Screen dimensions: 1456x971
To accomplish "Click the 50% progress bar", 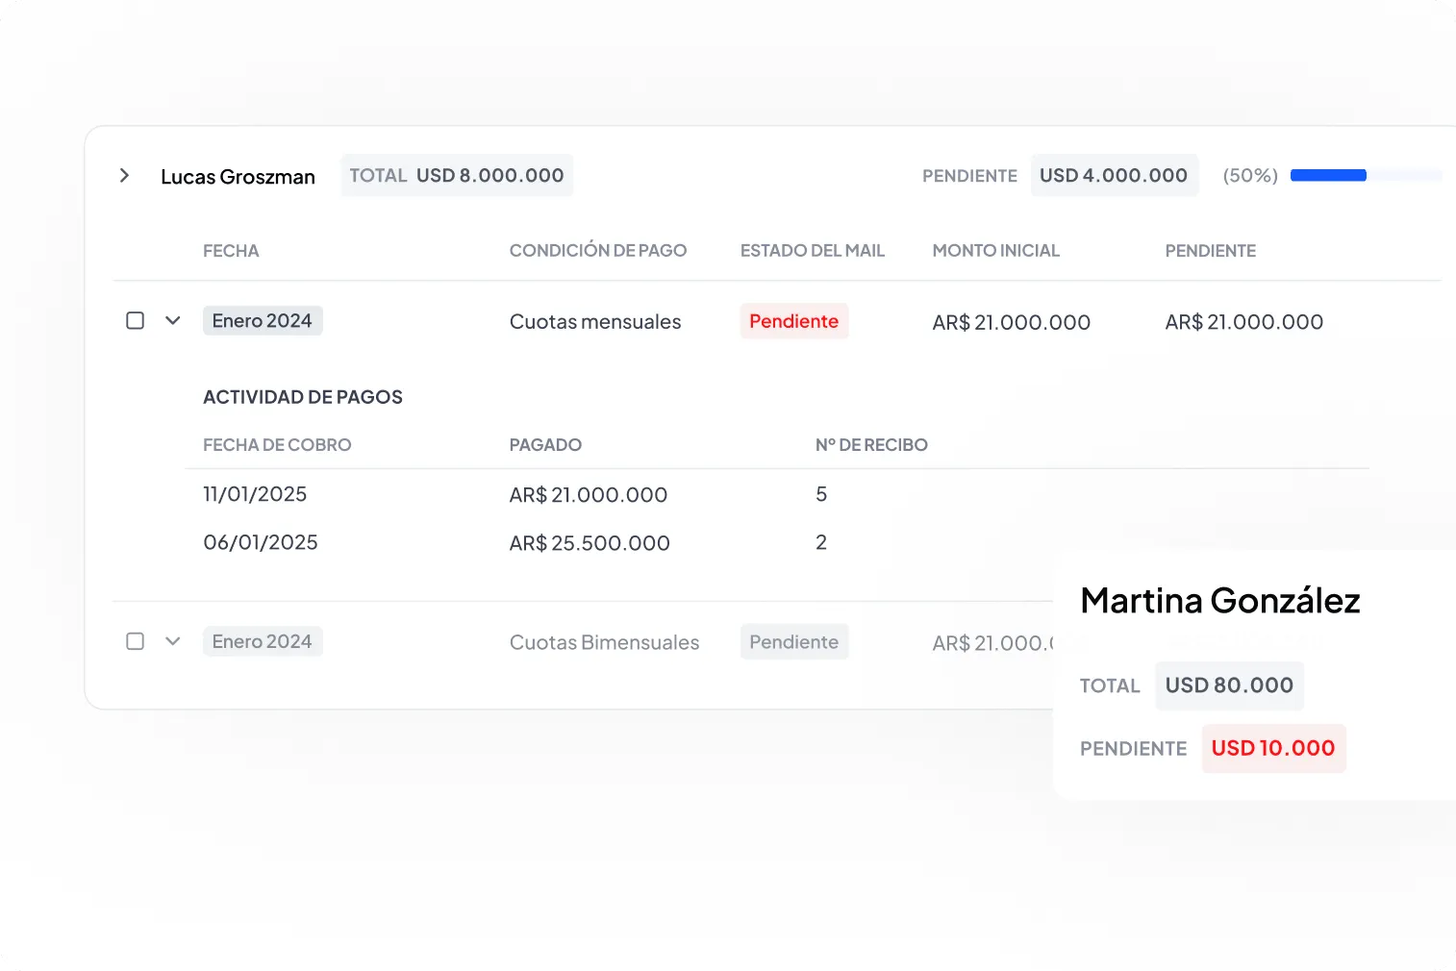I will click(1366, 175).
